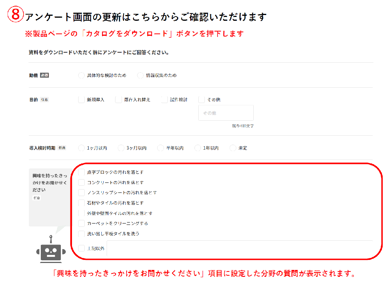Image resolution: width=385 pixels, height=283 pixels.
Task: Pick the 半年以内 timing option
Action: click(161, 148)
